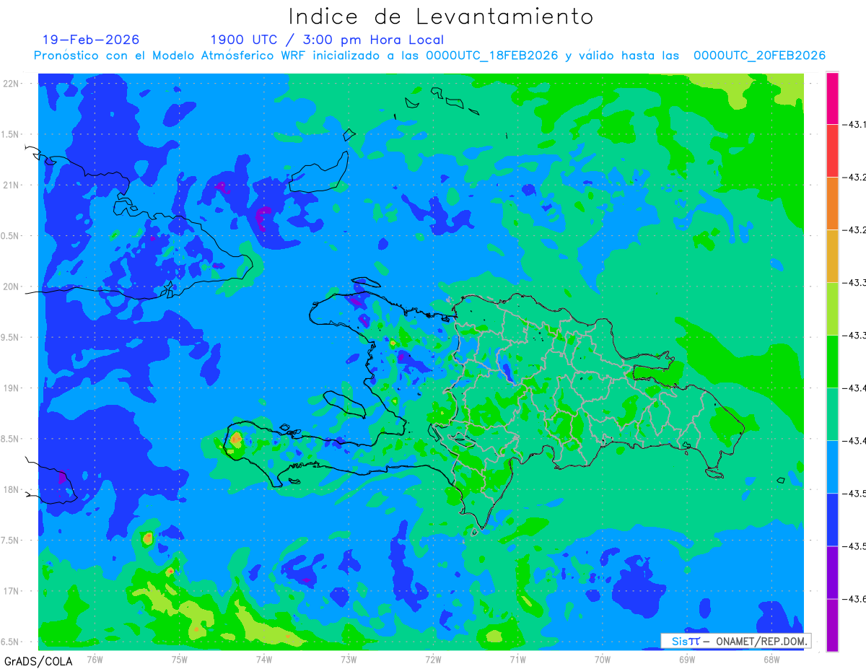Click the "1900 UTC / 3:00 pm Hora Local" text
This screenshot has width=866, height=669.
(327, 40)
